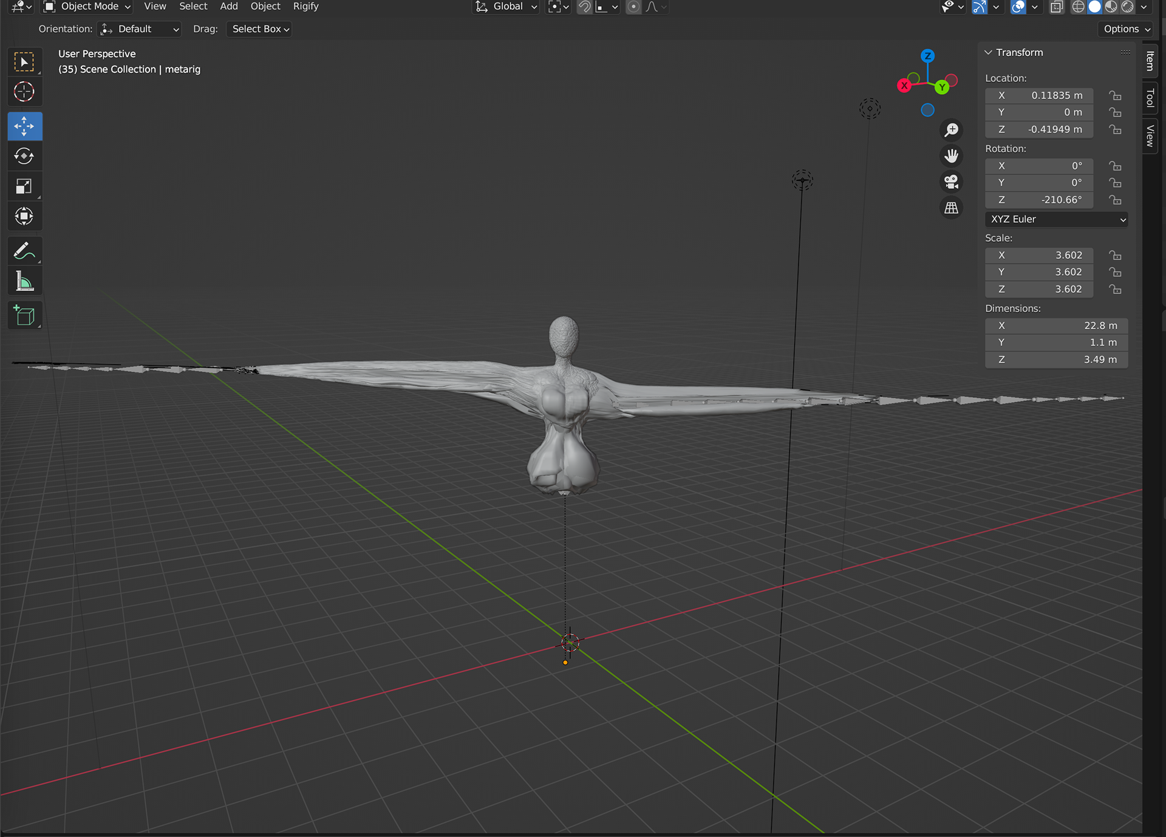The width and height of the screenshot is (1166, 837).
Task: Open the editor type menu icon
Action: point(22,7)
